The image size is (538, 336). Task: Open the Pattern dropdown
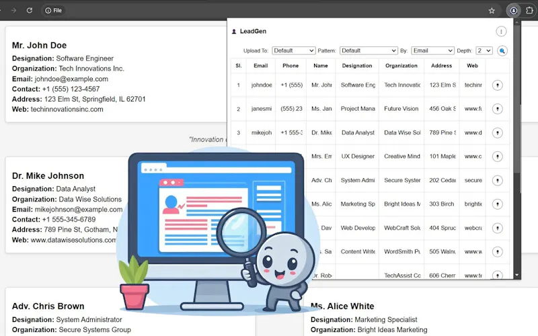point(369,51)
